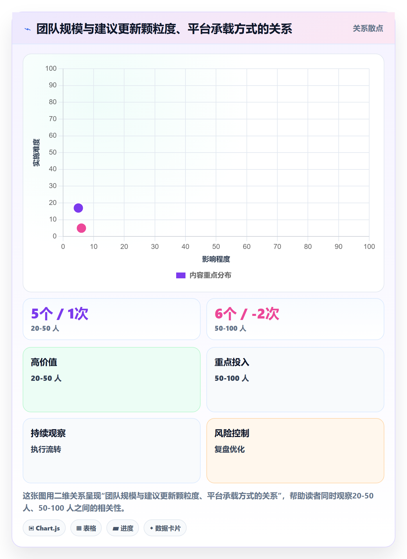This screenshot has height=559, width=407.
Task: Click the lightning bolt icon beside the title
Action: pyautogui.click(x=28, y=29)
